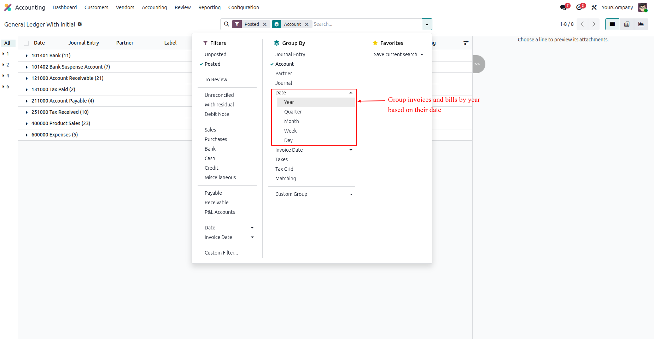Open the messages chat icon
This screenshot has height=339, width=654.
(563, 7)
